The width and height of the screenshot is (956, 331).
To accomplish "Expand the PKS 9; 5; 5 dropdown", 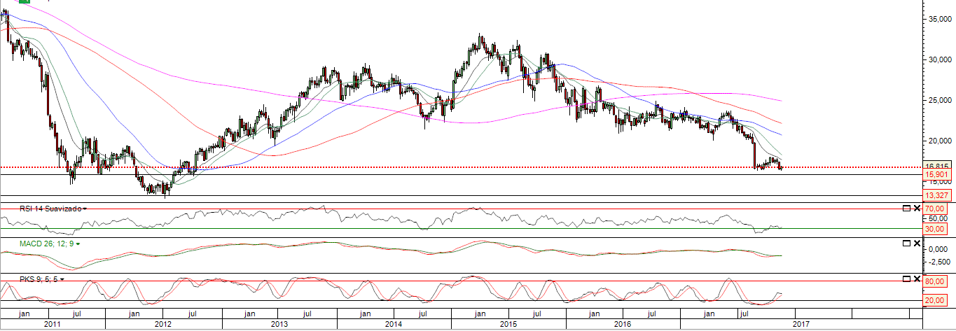I will point(62,279).
